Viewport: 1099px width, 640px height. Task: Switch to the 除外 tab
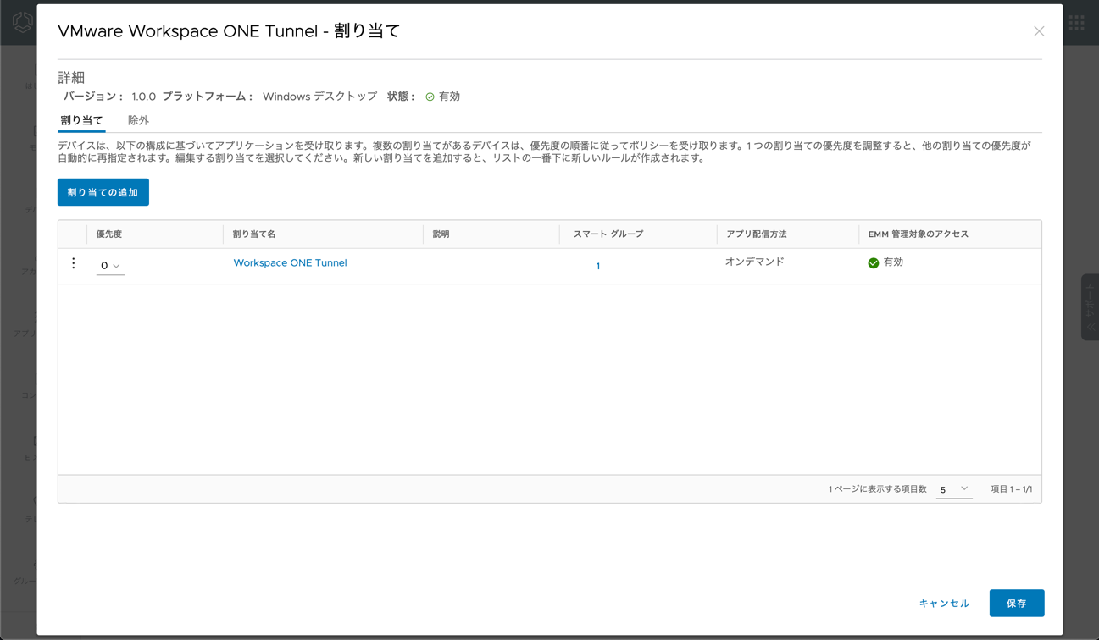[138, 121]
